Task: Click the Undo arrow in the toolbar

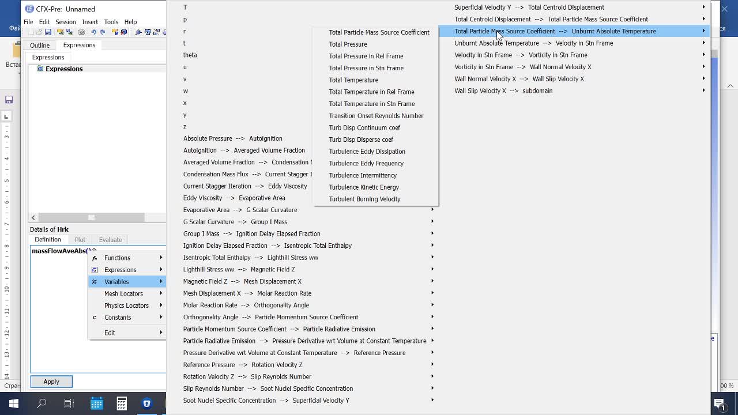Action: tap(94, 32)
